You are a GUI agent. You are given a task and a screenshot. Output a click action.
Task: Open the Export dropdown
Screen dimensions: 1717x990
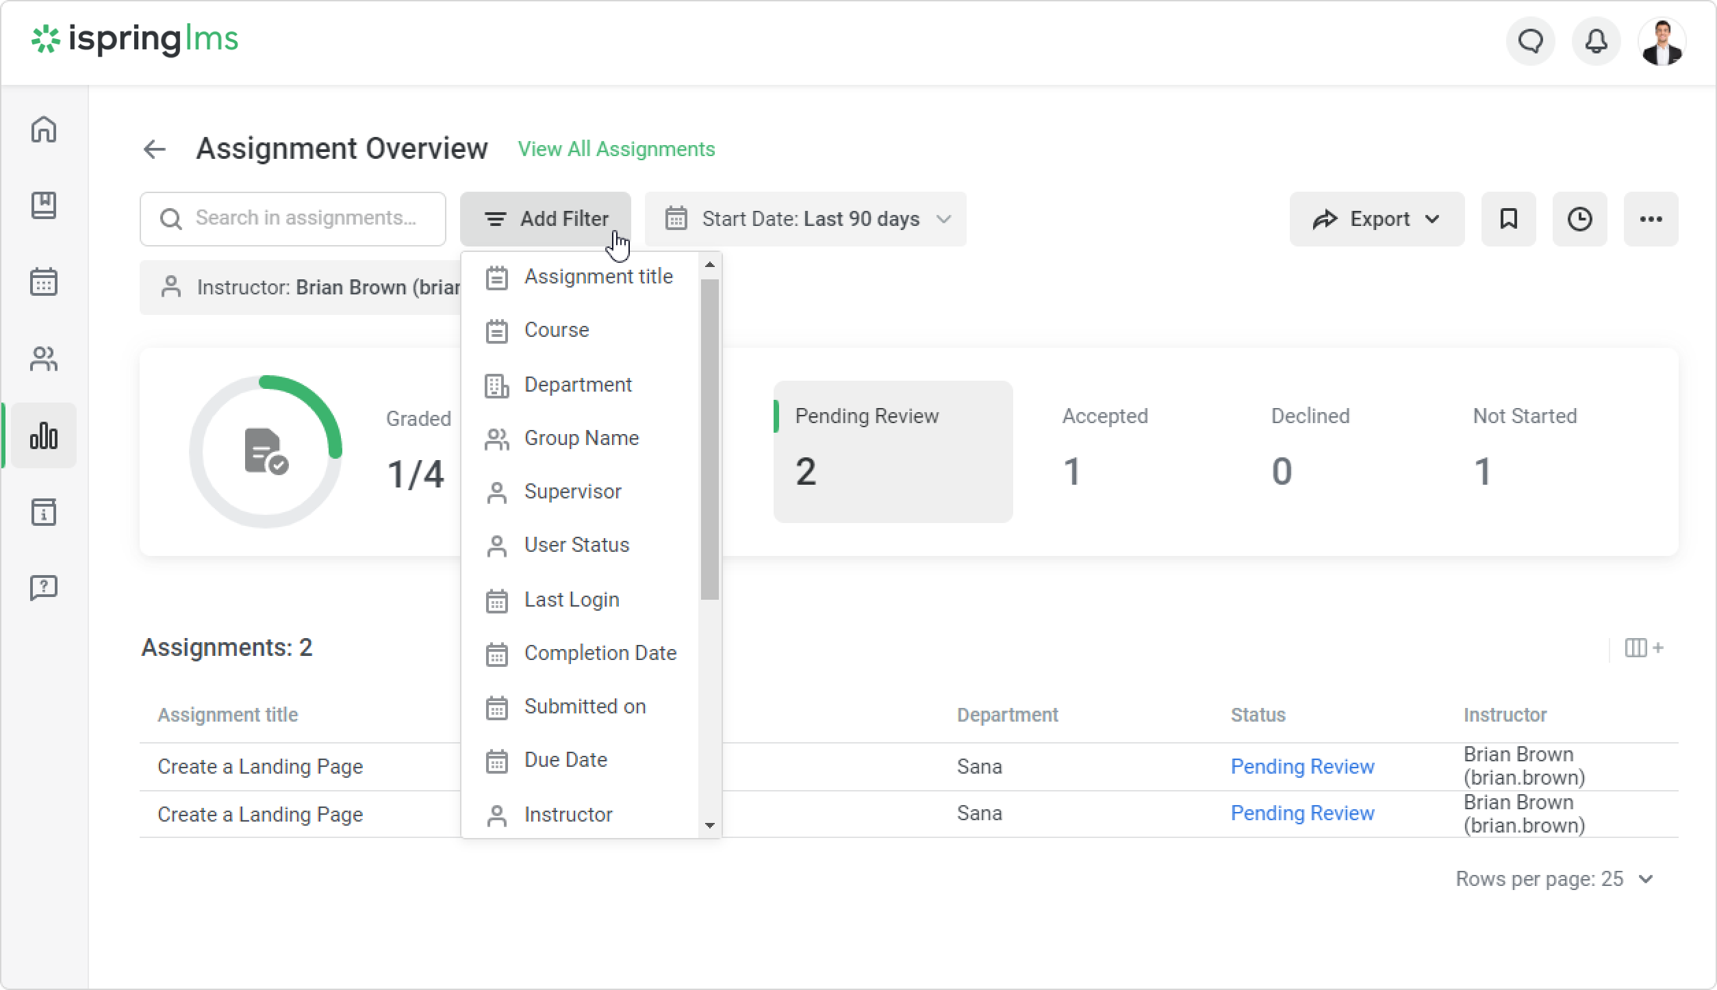pos(1376,219)
